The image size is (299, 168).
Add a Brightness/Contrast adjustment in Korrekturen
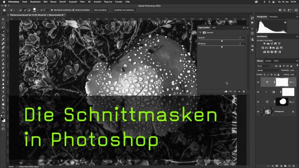coord(264,44)
